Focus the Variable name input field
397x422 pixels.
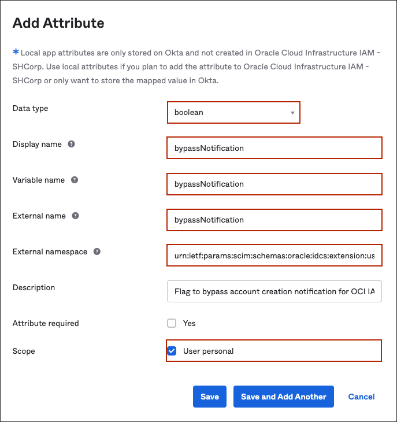[274, 184]
